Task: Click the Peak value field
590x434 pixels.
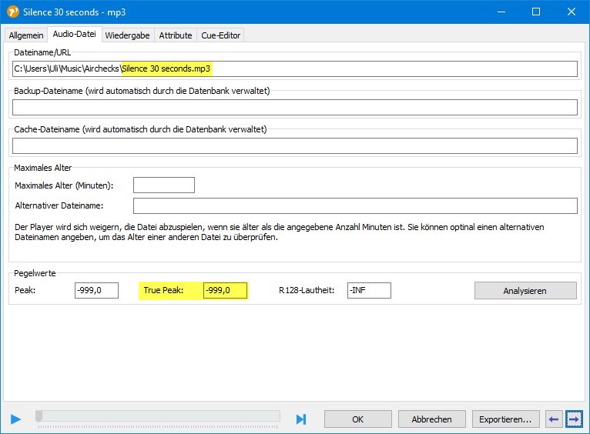Action: (97, 290)
